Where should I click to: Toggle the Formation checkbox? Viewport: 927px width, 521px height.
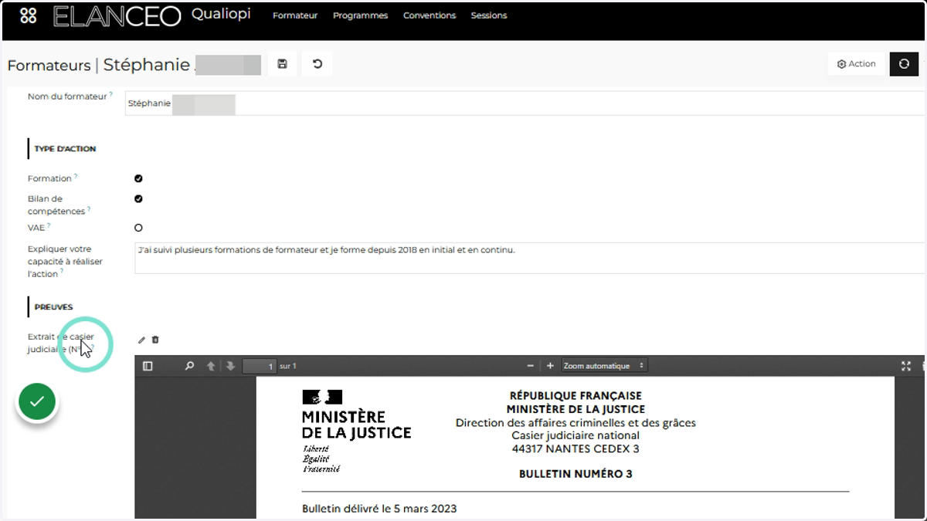click(x=138, y=178)
